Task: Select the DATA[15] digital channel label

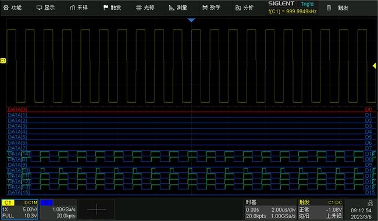Action: point(19,193)
